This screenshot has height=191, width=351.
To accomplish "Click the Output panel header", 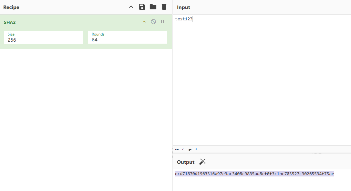I will [x=186, y=162].
